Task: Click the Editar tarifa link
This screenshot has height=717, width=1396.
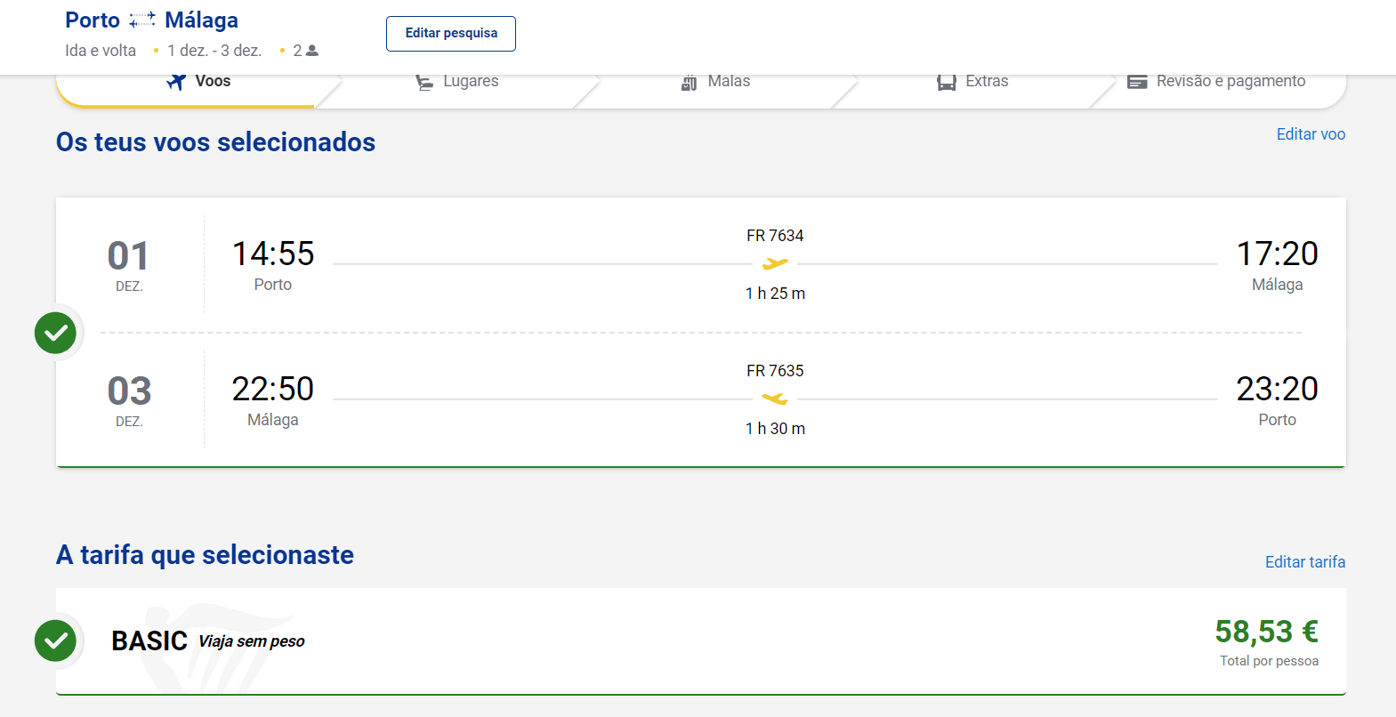Action: [1304, 562]
